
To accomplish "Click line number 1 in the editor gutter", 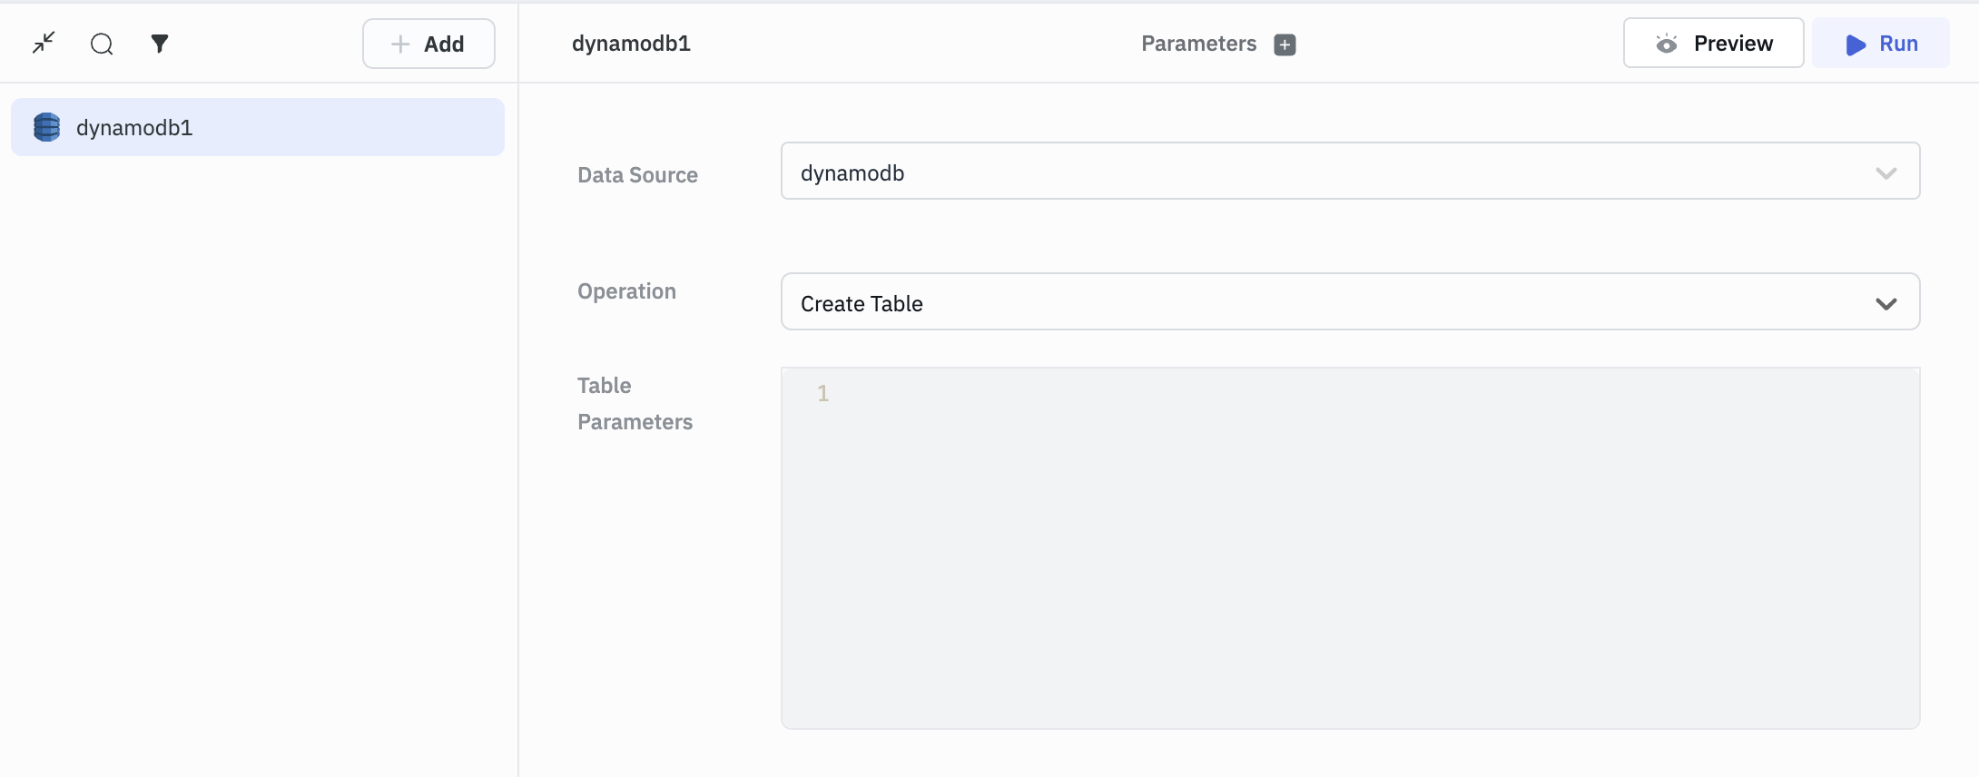I will [x=822, y=393].
